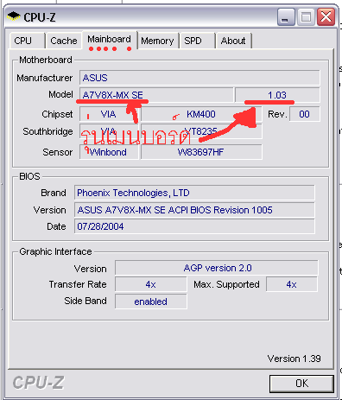Open the SPD tab
This screenshot has height=400, width=342.
coord(198,41)
